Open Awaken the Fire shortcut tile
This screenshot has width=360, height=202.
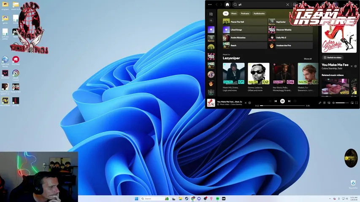click(290, 45)
